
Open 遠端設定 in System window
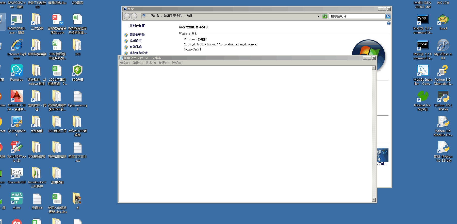coord(136,41)
